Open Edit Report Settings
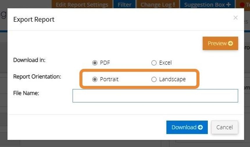250x147 pixels. pos(82,5)
